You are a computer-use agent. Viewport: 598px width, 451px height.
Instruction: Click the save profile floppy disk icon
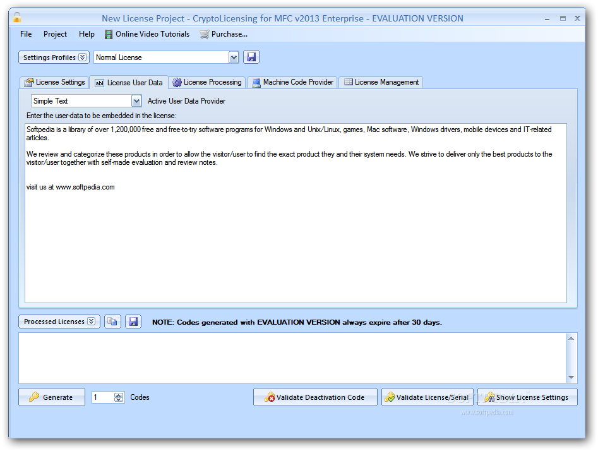click(x=251, y=57)
